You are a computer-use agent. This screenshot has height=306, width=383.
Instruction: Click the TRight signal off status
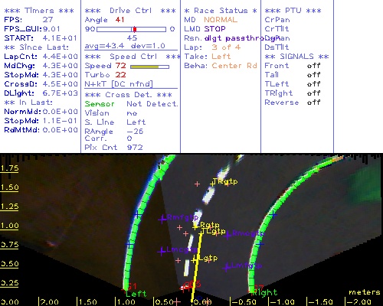(313, 93)
